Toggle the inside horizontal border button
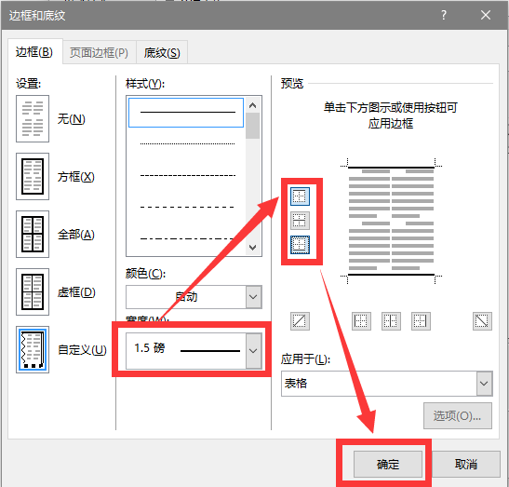 tap(300, 221)
